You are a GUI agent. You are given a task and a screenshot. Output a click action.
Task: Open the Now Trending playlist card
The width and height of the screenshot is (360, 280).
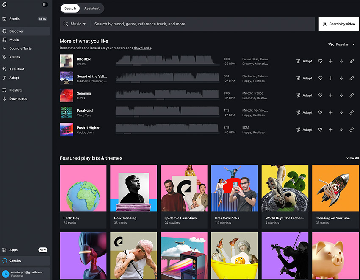pyautogui.click(x=133, y=196)
